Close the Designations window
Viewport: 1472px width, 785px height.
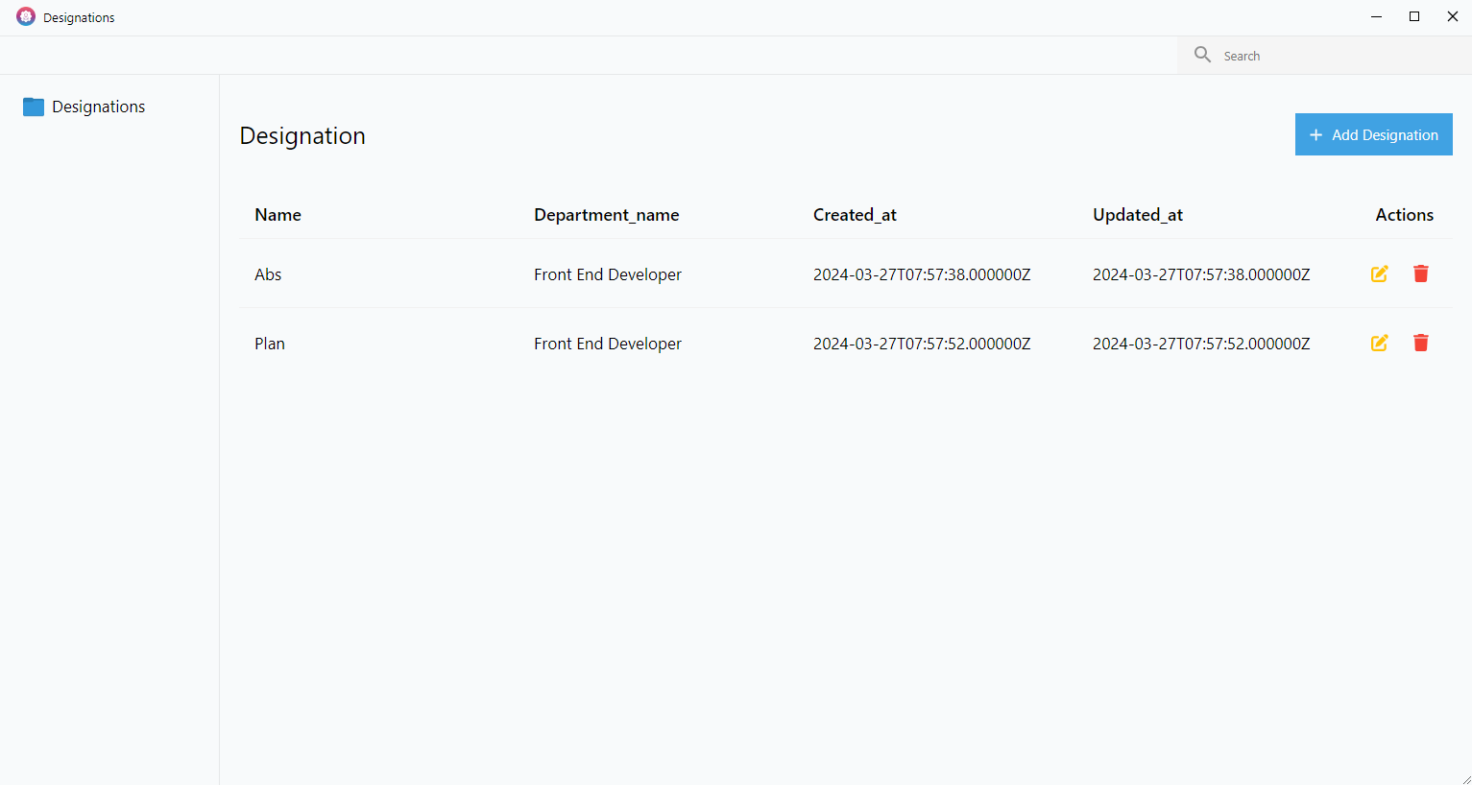1453,16
